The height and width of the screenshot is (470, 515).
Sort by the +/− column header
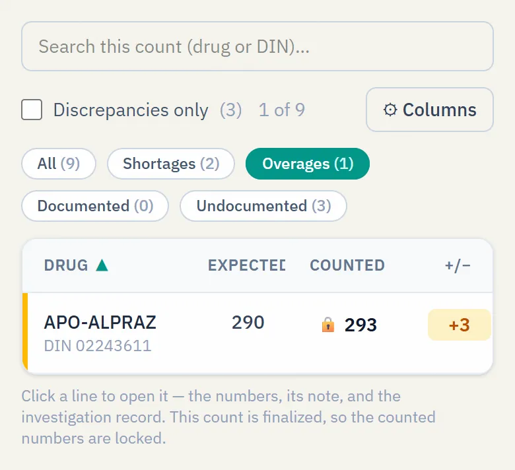(x=458, y=265)
